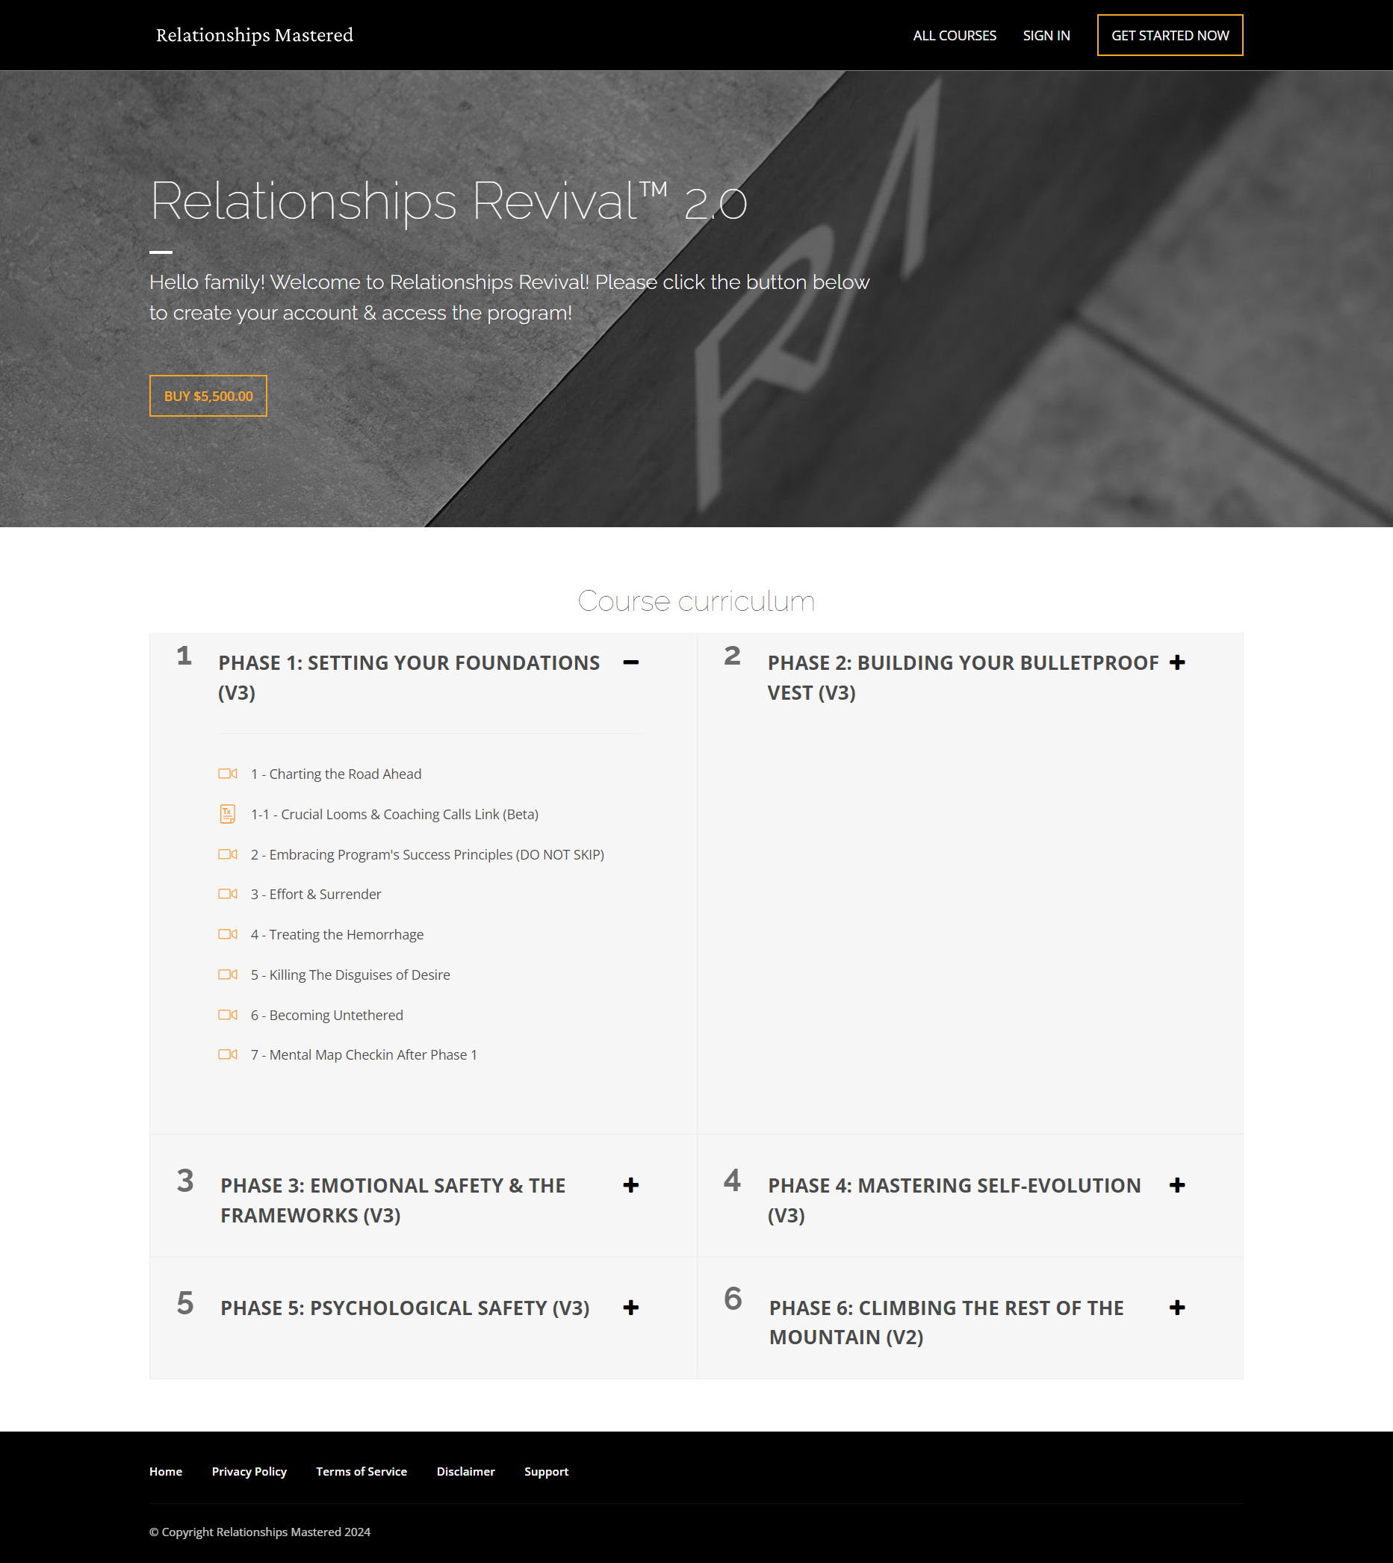Viewport: 1393px width, 1563px height.
Task: Open the Terms of Service footer link
Action: [362, 1471]
